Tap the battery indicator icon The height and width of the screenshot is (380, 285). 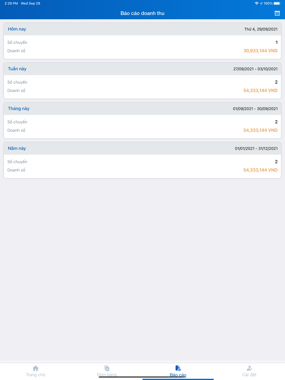click(x=277, y=3)
